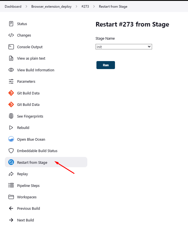This screenshot has width=188, height=234.
Task: Open Blue Ocean via its icon
Action: click(x=11, y=139)
